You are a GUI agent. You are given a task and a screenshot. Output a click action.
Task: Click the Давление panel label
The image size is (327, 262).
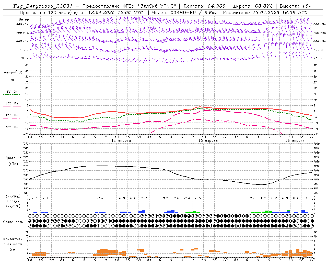(13, 158)
